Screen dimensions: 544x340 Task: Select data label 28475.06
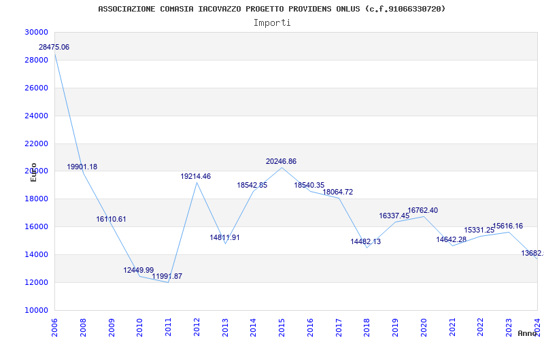pyautogui.click(x=54, y=47)
